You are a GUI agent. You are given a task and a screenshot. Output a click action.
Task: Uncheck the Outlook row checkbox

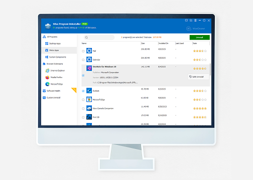[x=83, y=91]
